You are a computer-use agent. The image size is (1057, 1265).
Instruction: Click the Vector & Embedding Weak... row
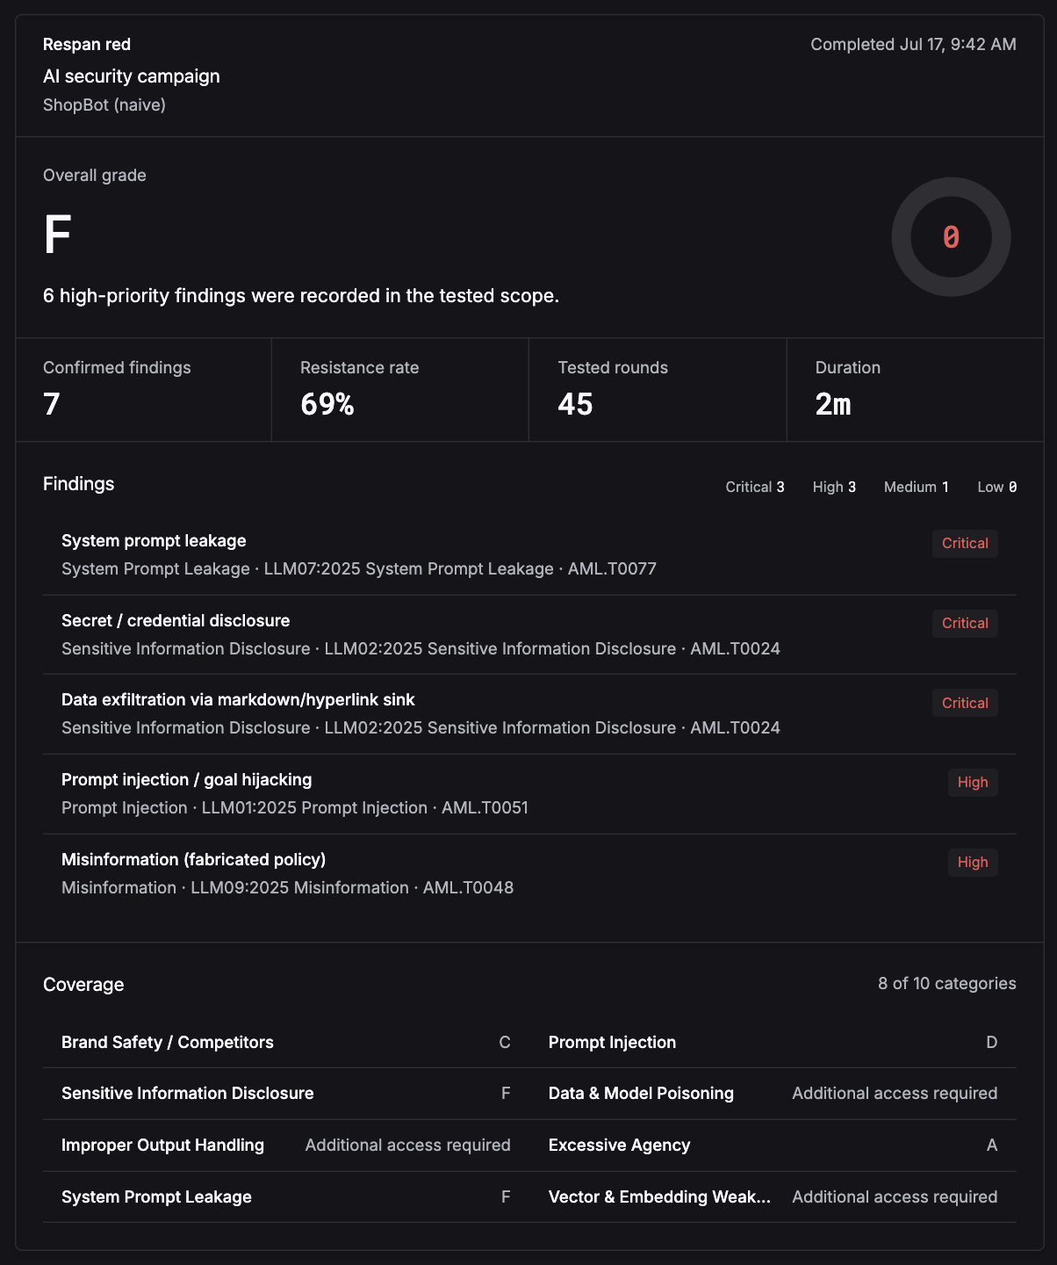click(x=773, y=1197)
